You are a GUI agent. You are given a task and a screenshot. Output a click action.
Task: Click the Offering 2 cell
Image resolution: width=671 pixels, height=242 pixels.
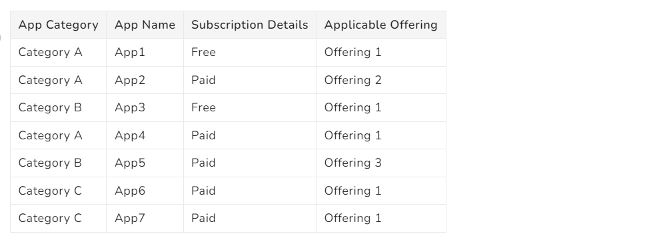tap(381, 80)
